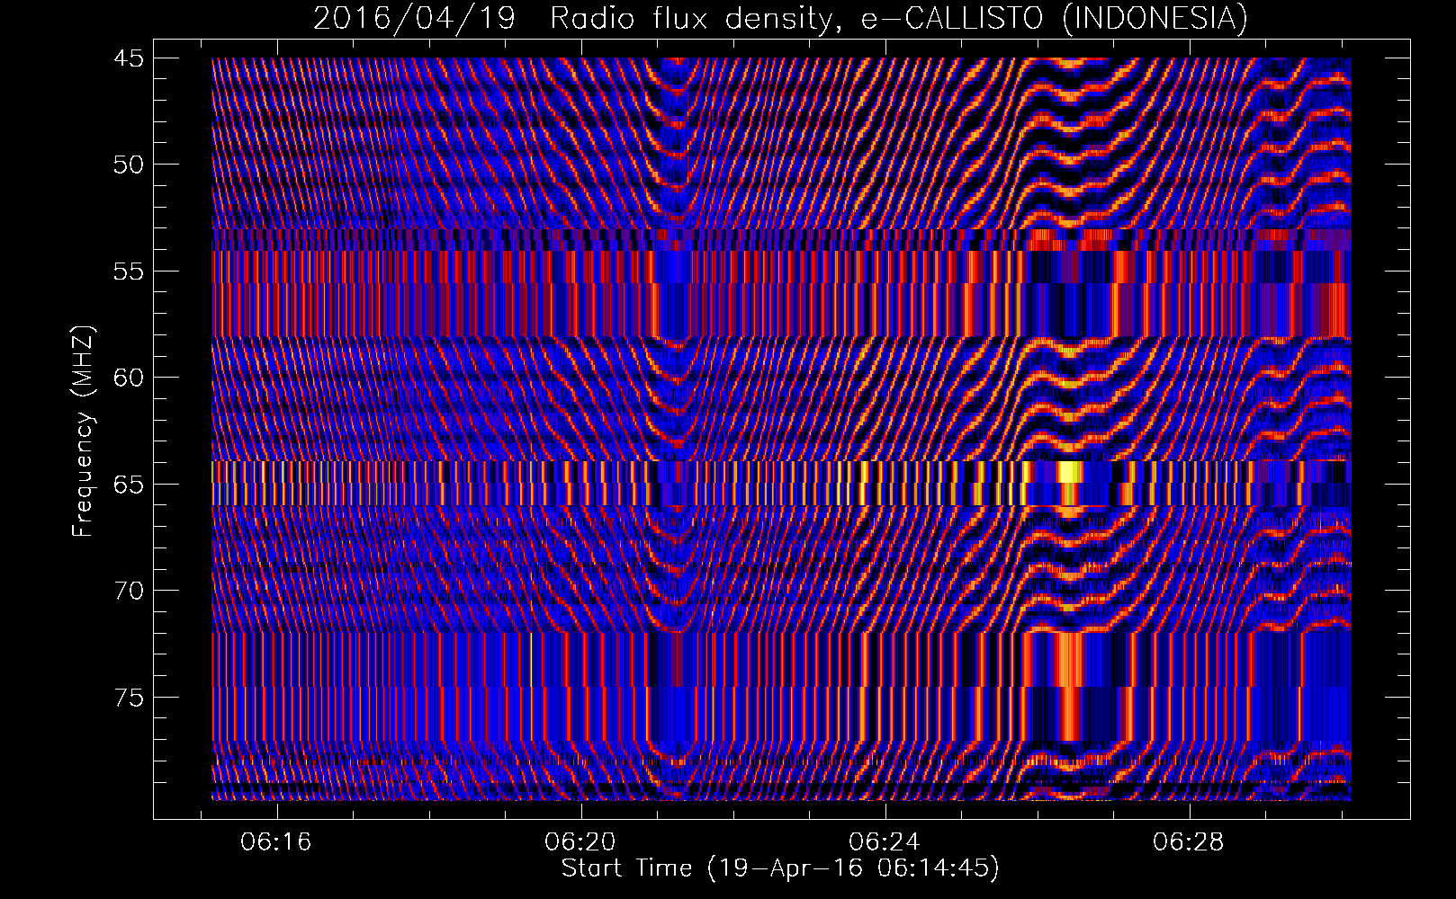1456x899 pixels.
Task: Click the 06:16 time tick label
Action: (x=276, y=842)
